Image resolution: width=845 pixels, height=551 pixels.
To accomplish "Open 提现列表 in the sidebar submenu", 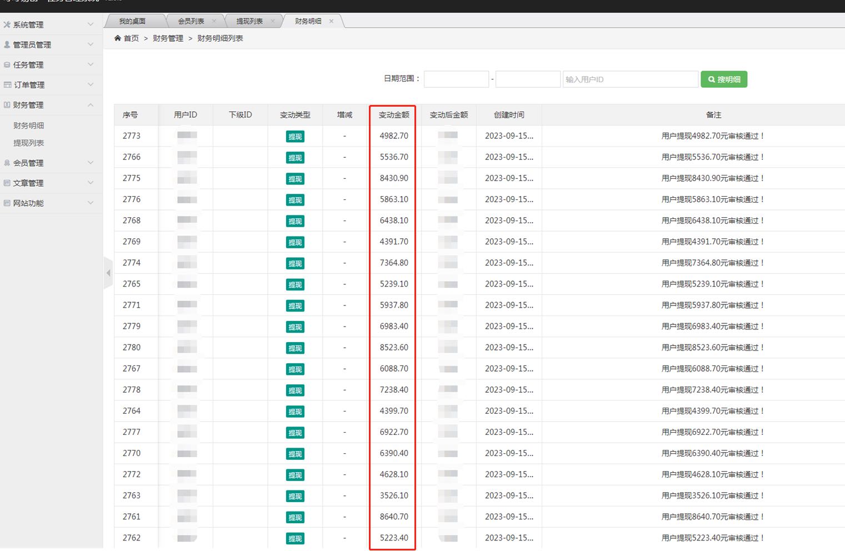I will click(29, 143).
